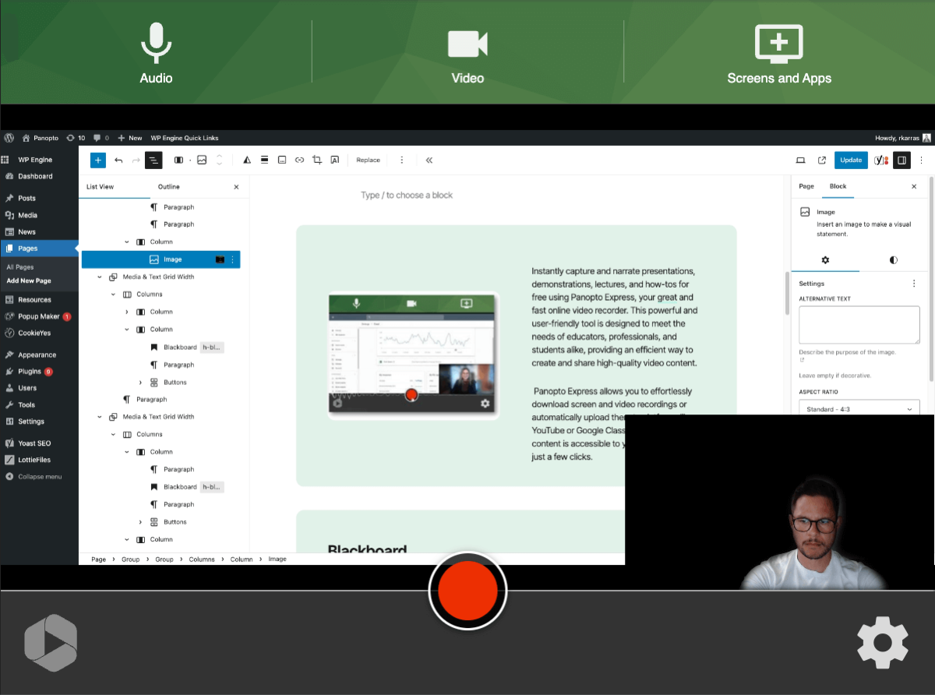Screen dimensions: 935x695
Task: Click the blue block inserter plus icon
Action: 98,160
